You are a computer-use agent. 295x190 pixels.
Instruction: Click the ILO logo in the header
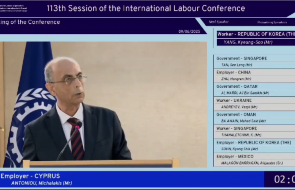pyautogui.click(x=13, y=8)
